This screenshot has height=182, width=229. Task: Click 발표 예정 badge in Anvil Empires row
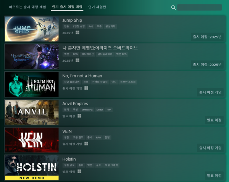[214, 120]
